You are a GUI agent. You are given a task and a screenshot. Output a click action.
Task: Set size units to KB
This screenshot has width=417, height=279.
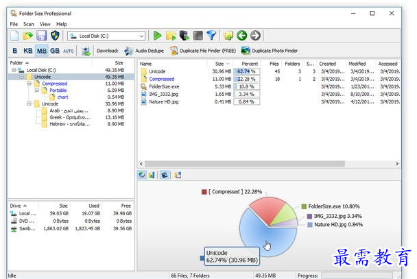(28, 51)
